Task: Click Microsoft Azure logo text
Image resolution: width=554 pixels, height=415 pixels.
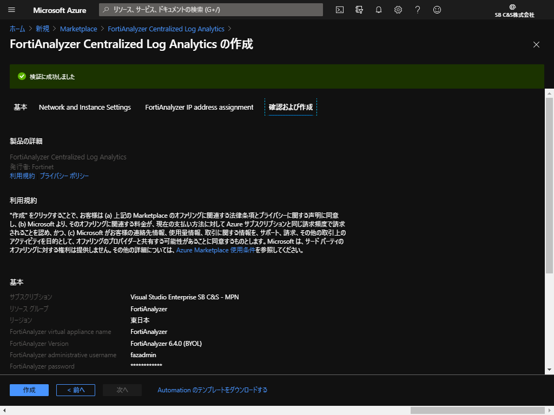Action: tap(60, 10)
